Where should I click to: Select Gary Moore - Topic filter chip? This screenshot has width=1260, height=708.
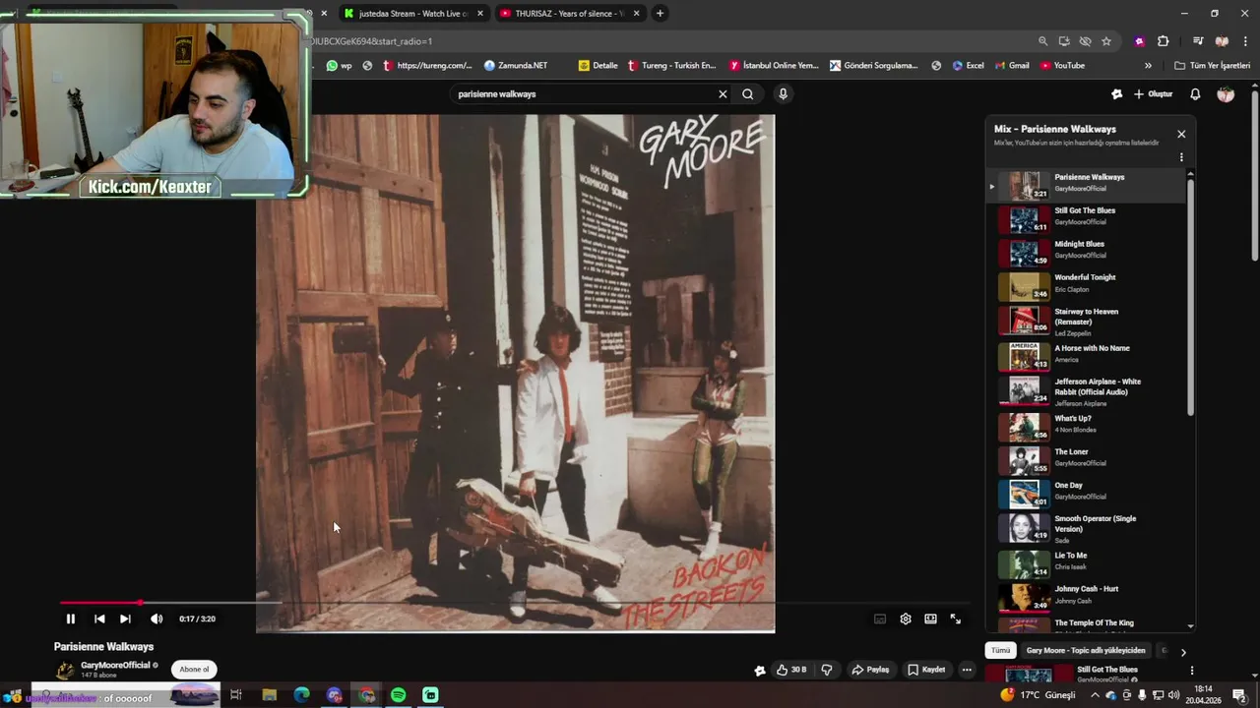point(1086,651)
